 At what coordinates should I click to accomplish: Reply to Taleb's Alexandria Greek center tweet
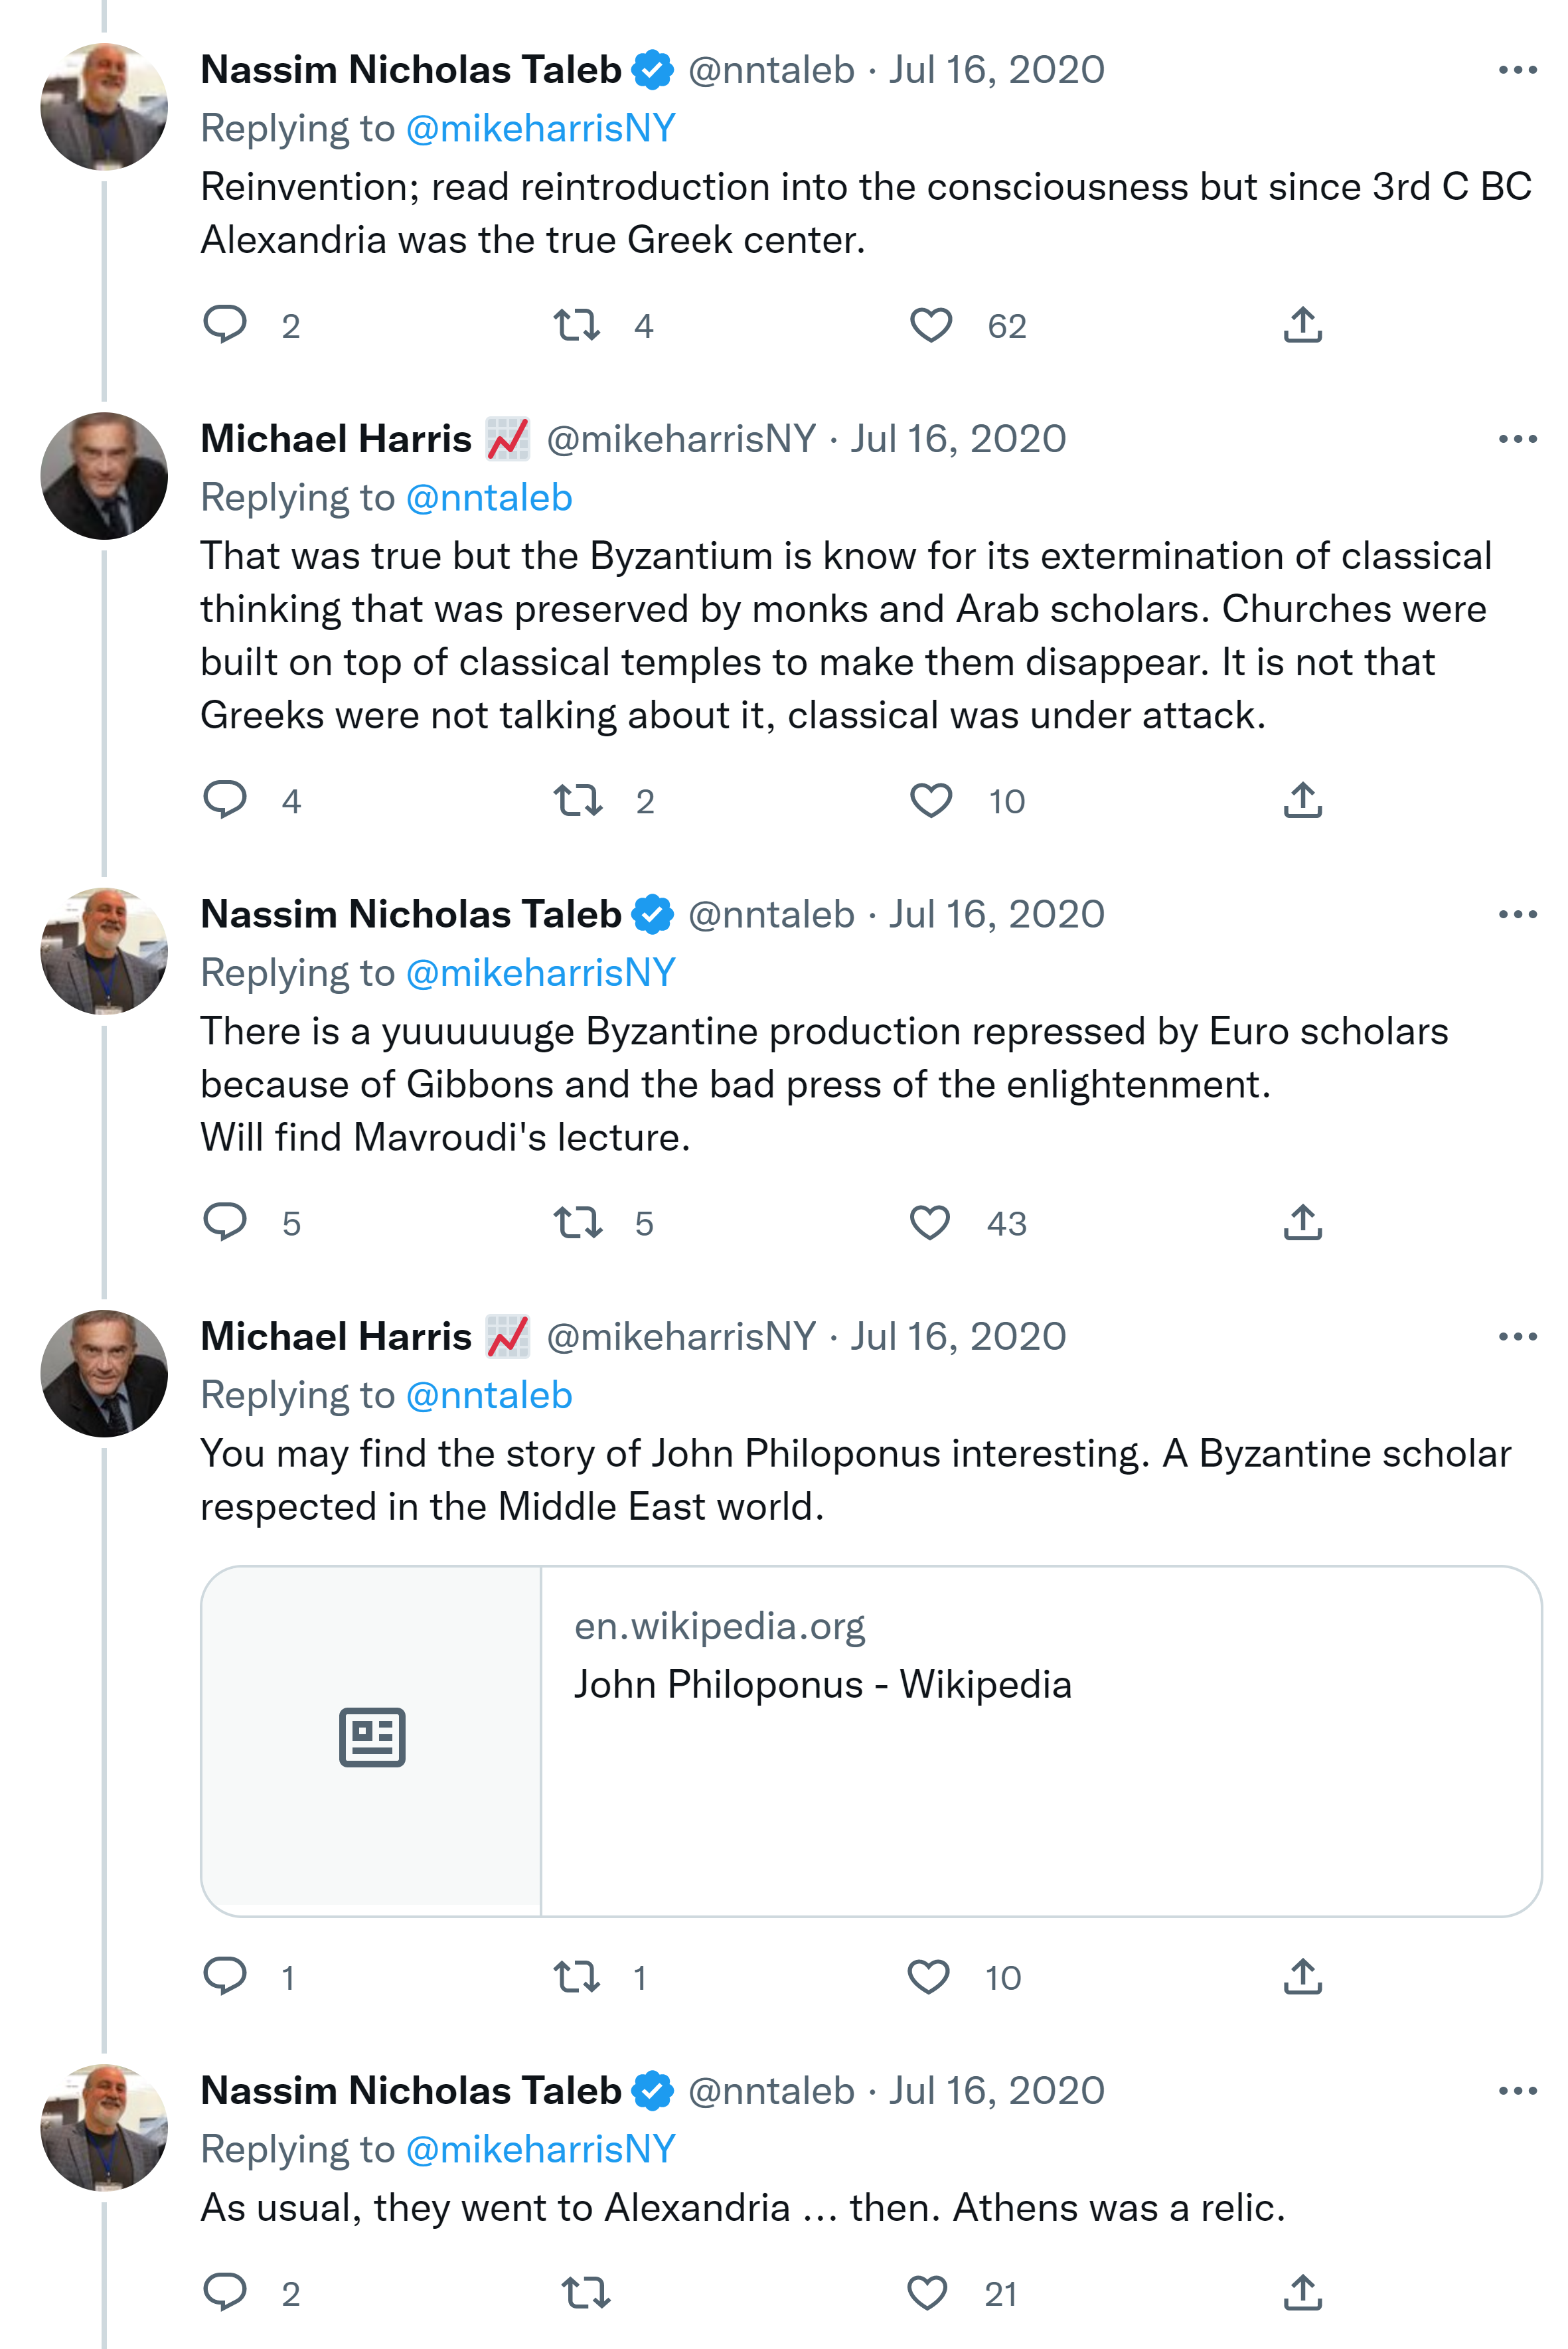point(225,325)
